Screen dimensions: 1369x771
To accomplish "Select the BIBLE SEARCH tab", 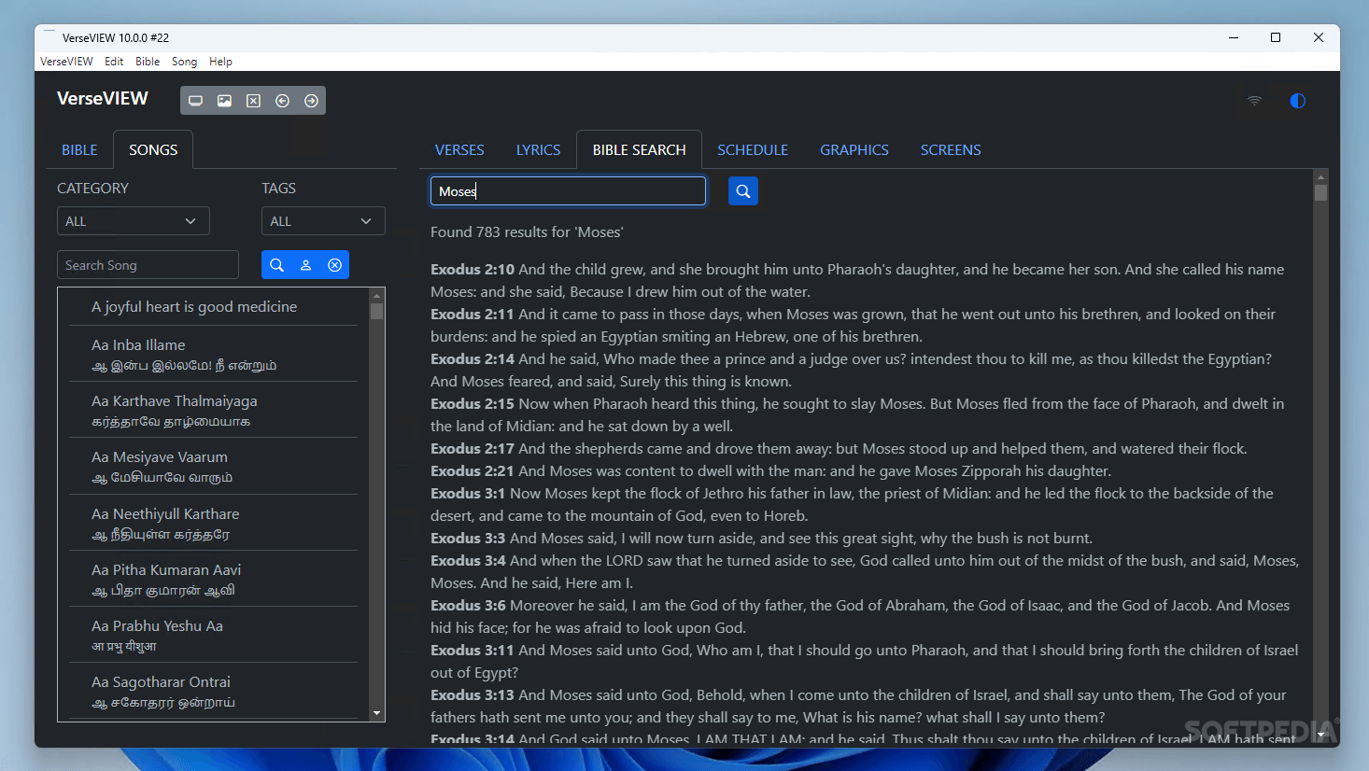I will pyautogui.click(x=639, y=150).
